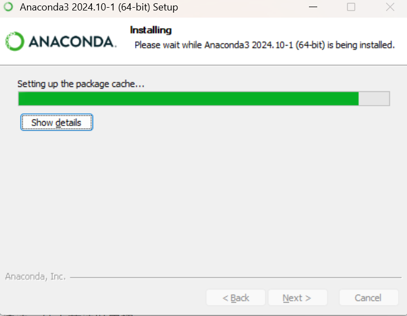
Task: Click the Show details button
Action: tap(57, 122)
